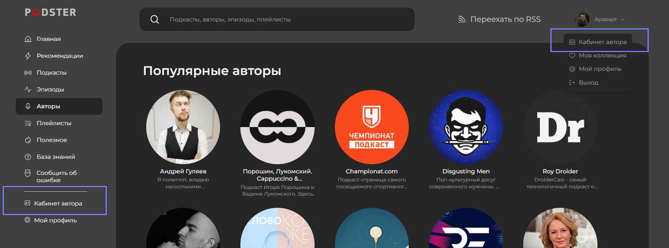The image size is (669, 248).
Task: Open the Disgusting Men author avatar
Action: click(466, 127)
